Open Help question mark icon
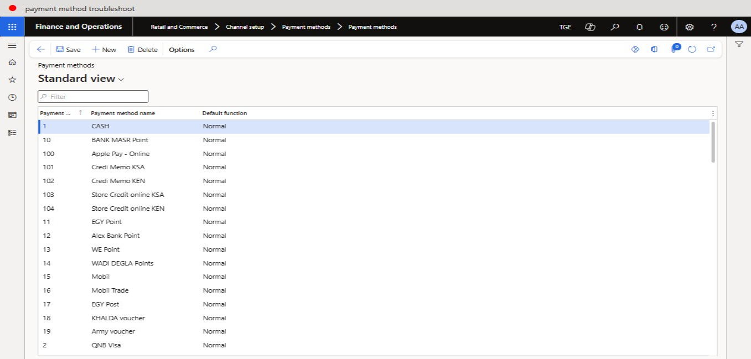 pyautogui.click(x=714, y=27)
